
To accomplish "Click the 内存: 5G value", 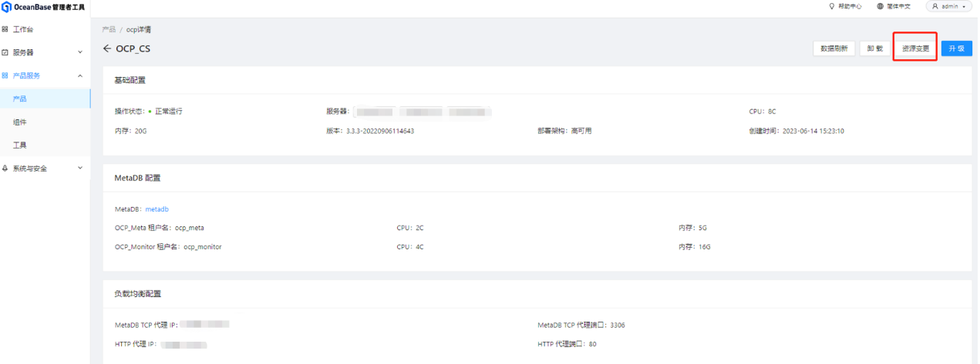I will (692, 228).
